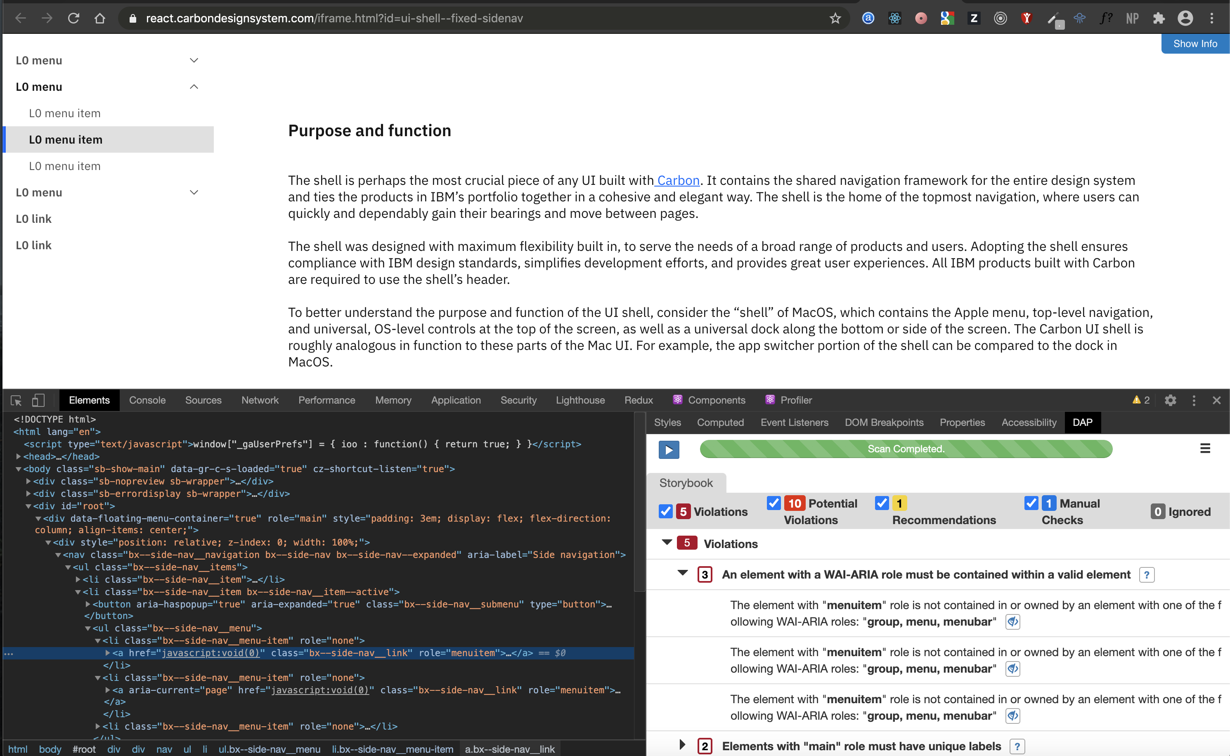The width and height of the screenshot is (1230, 756).
Task: Uncheck the Violations checkbox
Action: coord(665,512)
